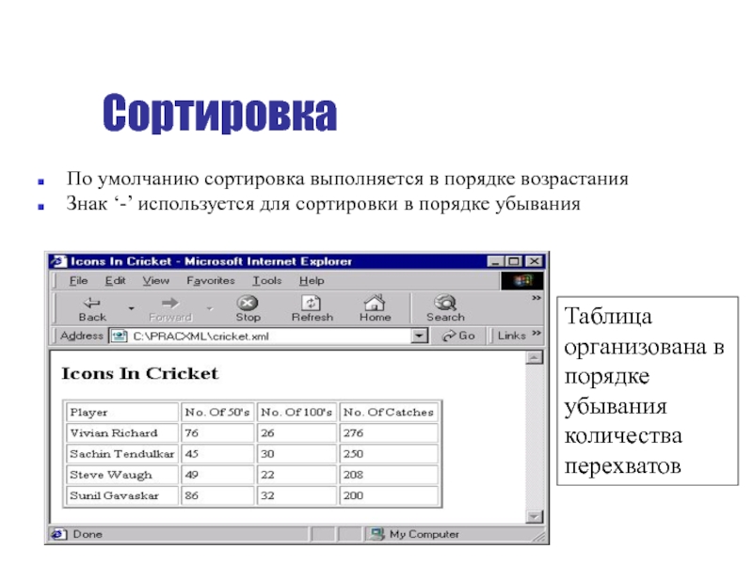Image resolution: width=753 pixels, height=564 pixels.
Task: Open the Back history dropdown arrow
Action: (x=131, y=308)
